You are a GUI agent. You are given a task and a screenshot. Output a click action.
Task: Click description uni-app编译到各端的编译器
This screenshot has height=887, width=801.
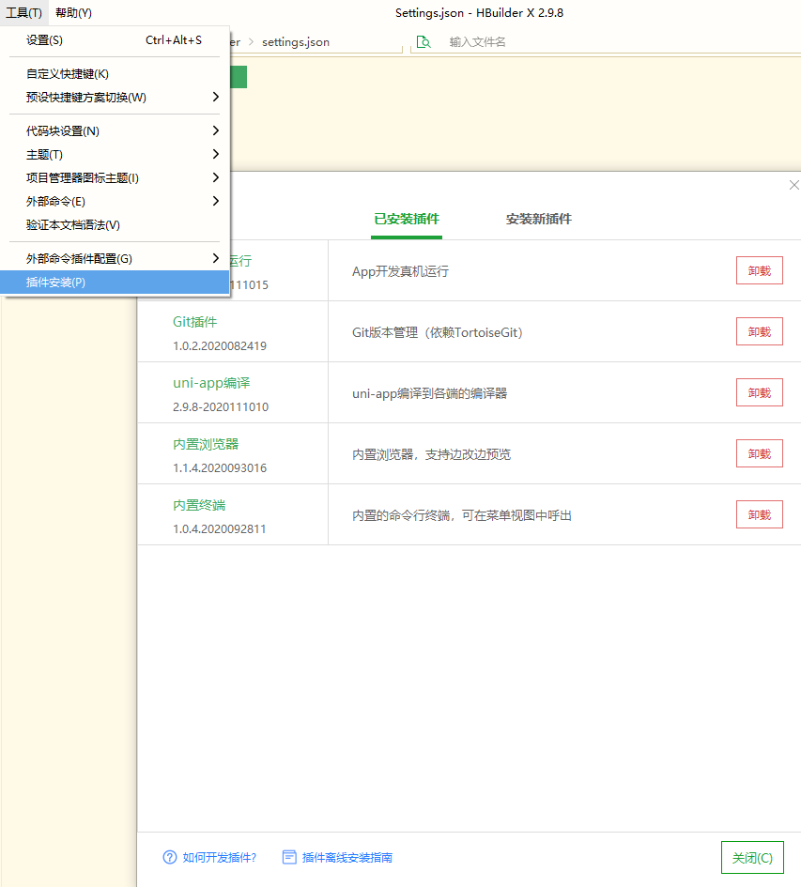pos(430,393)
